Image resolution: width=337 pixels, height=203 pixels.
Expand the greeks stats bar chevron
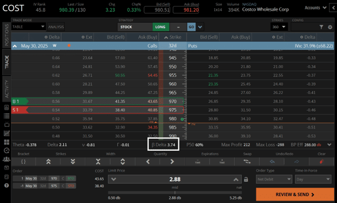click(x=329, y=145)
